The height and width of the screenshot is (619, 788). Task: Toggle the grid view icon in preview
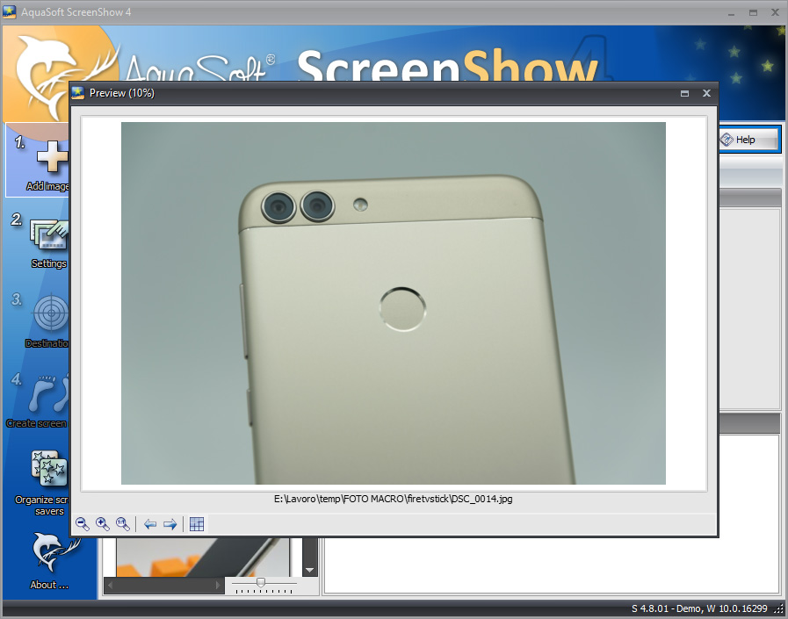[x=197, y=524]
